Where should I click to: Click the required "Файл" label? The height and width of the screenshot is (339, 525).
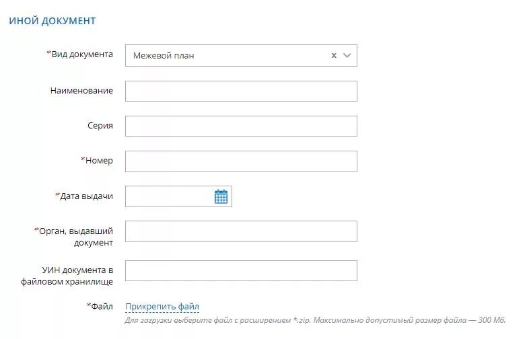pos(100,306)
